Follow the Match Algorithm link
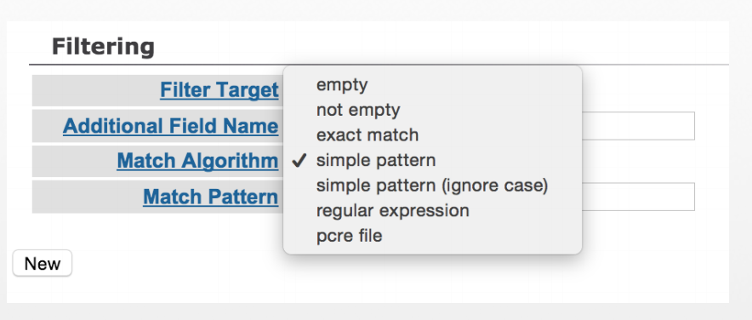 coord(197,161)
